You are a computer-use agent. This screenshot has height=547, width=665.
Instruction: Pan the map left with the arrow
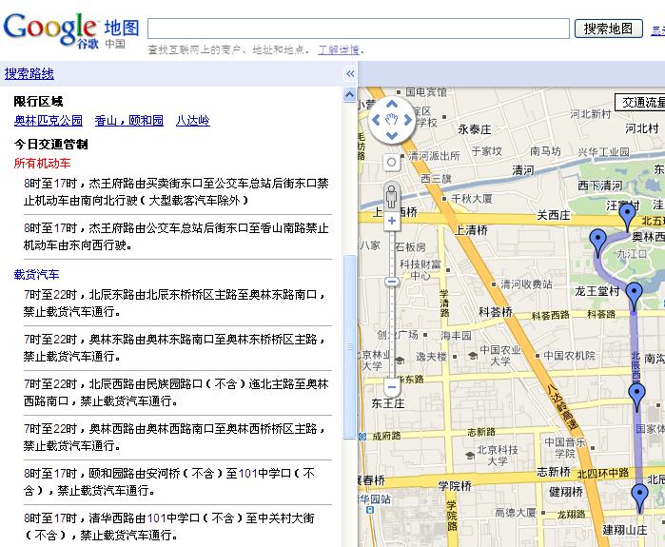[x=376, y=120]
